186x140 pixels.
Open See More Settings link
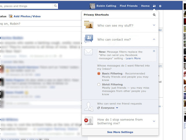120,132
